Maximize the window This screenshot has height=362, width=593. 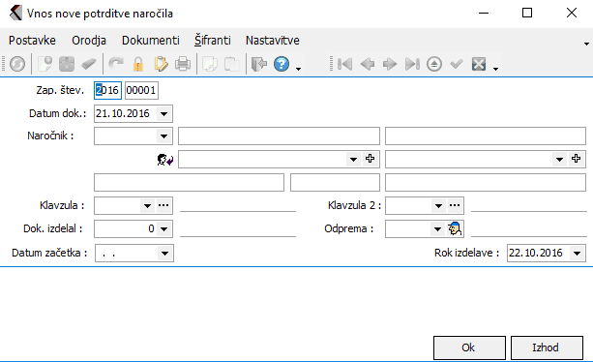pyautogui.click(x=527, y=13)
